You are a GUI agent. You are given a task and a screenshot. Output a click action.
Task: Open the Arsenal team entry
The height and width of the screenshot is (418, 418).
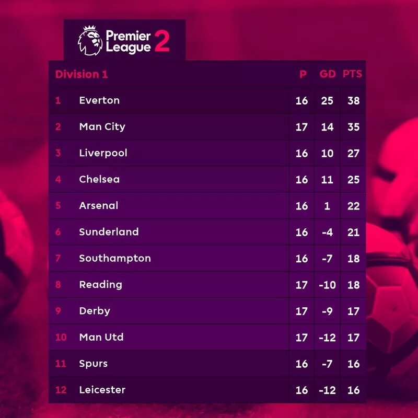[98, 205]
